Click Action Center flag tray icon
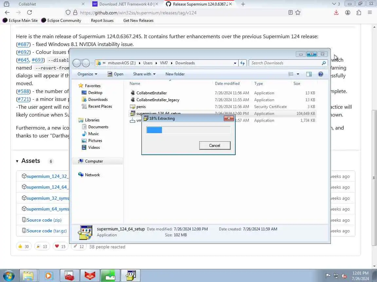This screenshot has height=282, width=377. tap(328, 276)
